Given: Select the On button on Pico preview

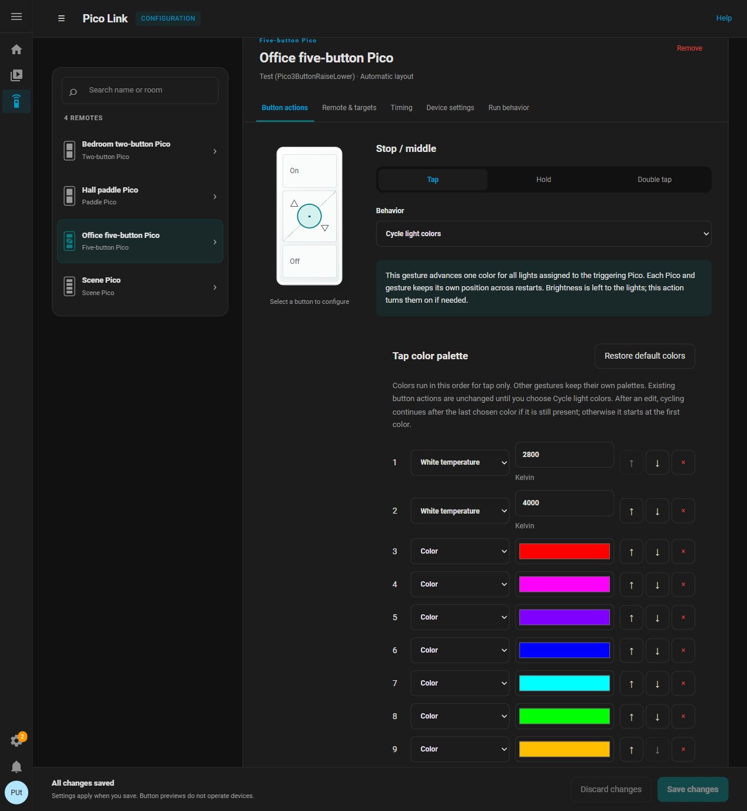Looking at the screenshot, I should [x=310, y=171].
